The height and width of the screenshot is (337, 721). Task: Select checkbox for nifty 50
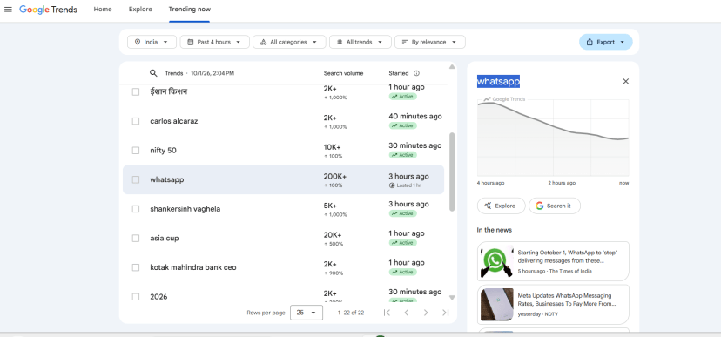[x=136, y=151]
